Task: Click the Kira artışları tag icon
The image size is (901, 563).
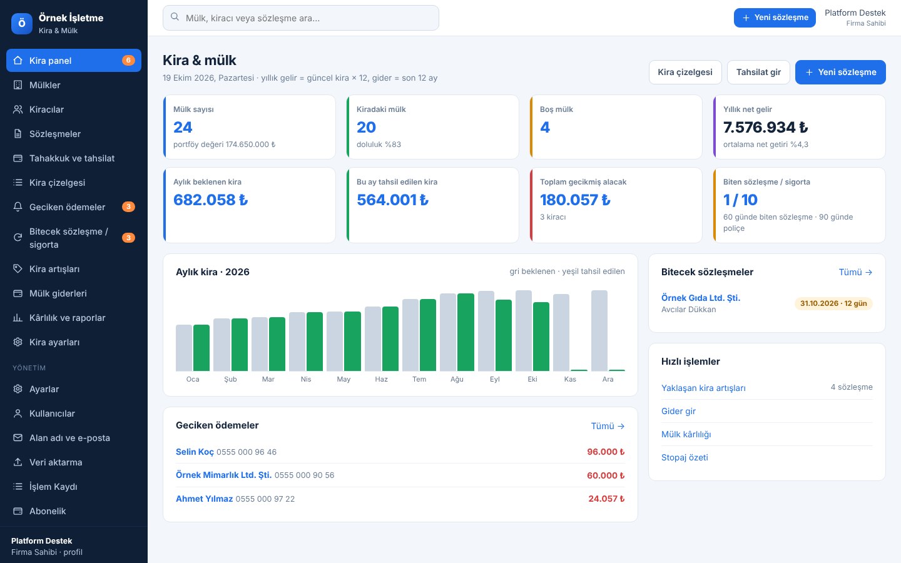Action: pos(18,269)
